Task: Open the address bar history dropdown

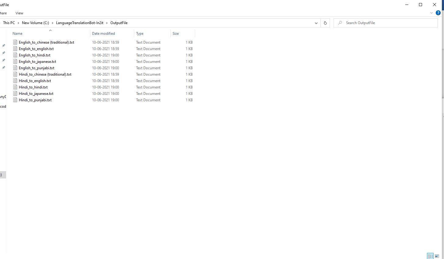Action: coord(316,23)
